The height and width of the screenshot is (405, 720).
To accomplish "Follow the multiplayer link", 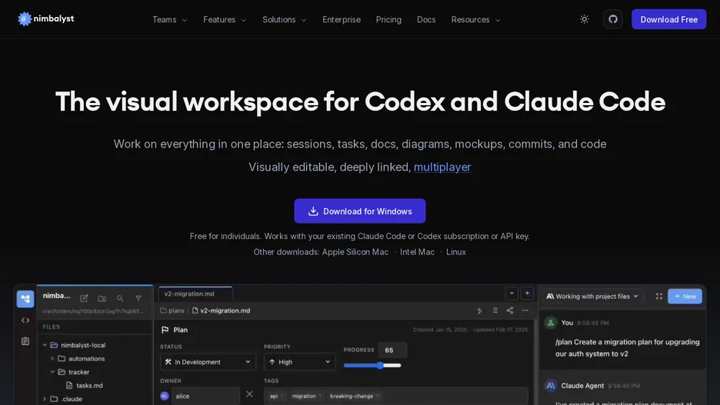I will coord(442,167).
